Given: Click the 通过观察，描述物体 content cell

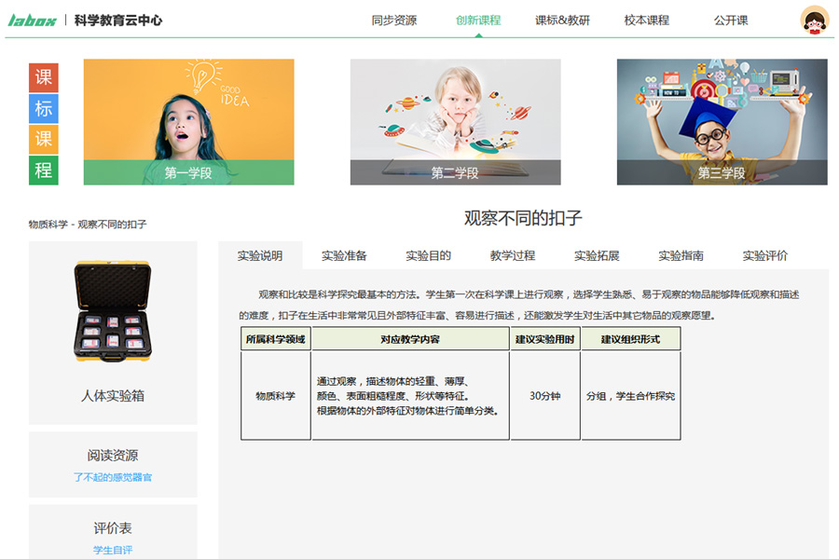Looking at the screenshot, I should point(410,396).
